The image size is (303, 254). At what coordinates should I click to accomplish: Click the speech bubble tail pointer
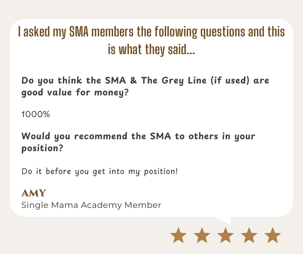(225, 220)
